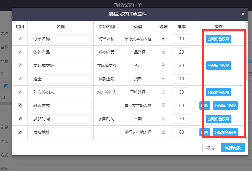The height and width of the screenshot is (171, 252).
Task: Edit the 实际成交额 name field
Action: pos(61,65)
